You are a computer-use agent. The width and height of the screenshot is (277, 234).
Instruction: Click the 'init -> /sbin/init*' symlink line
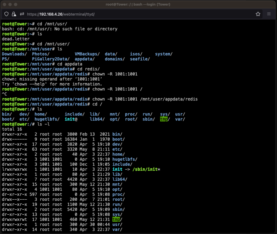point(136,169)
